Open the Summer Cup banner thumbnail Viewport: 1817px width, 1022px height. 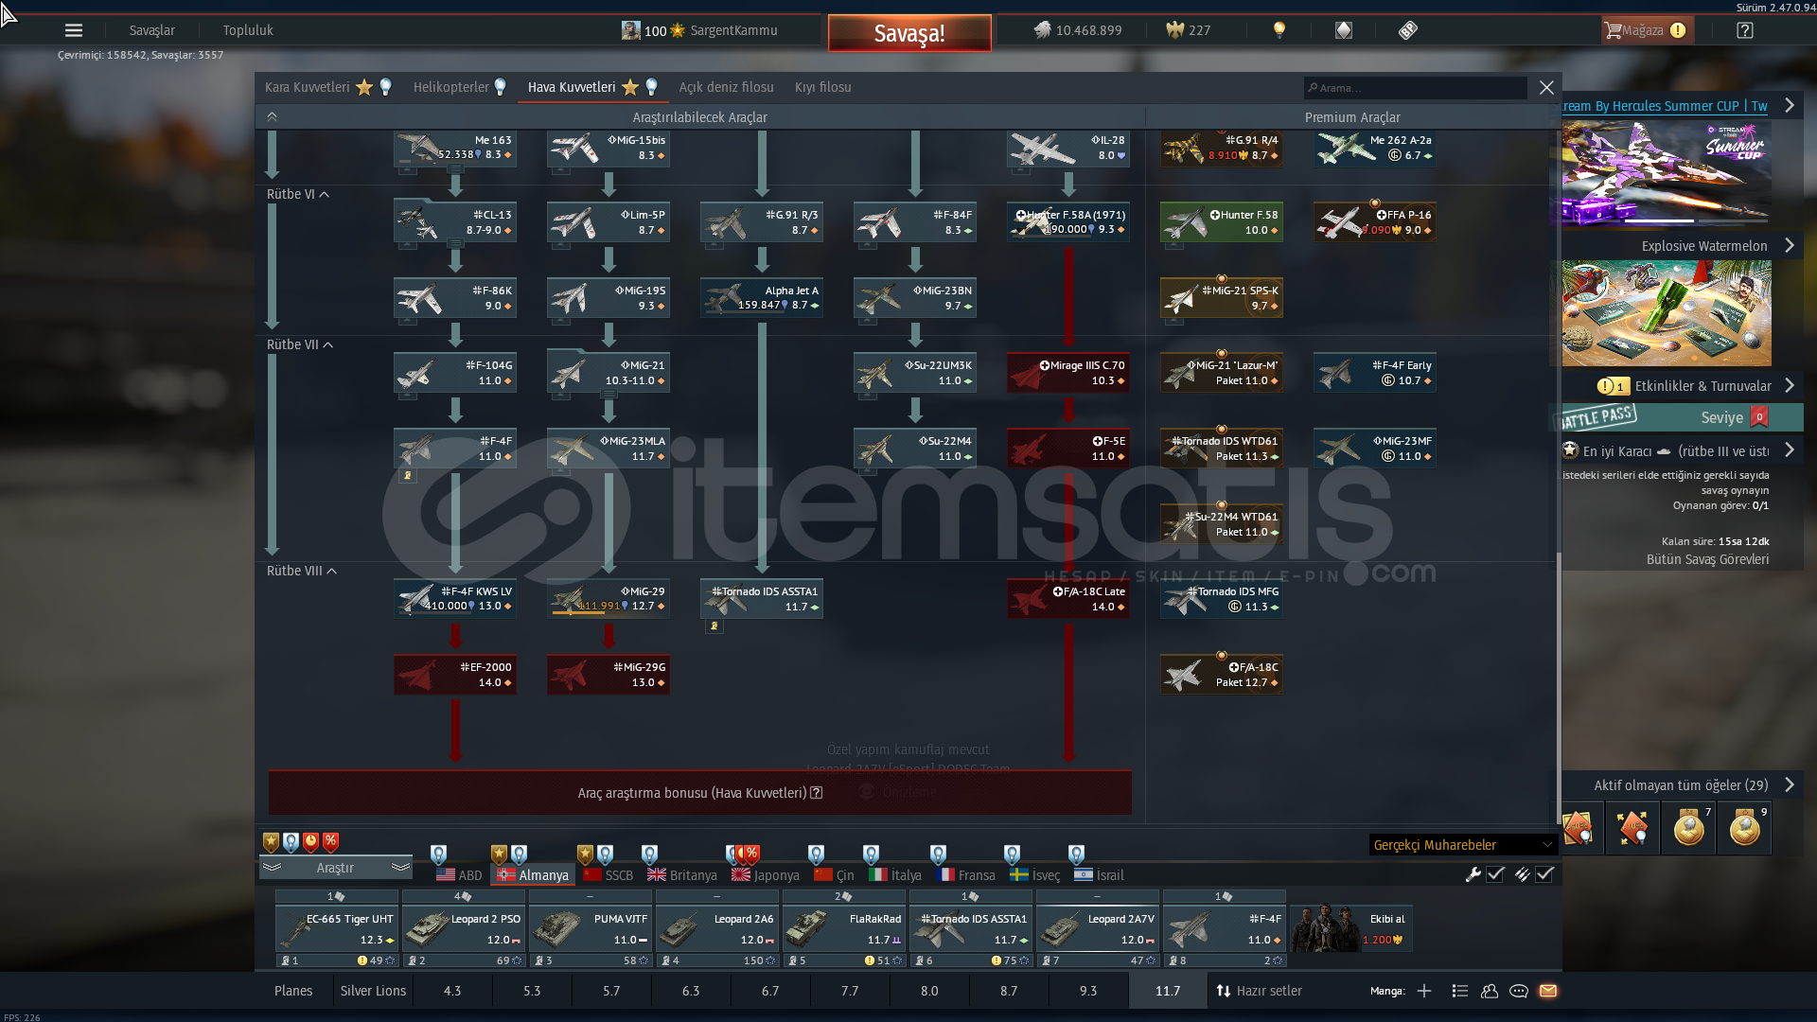[1667, 172]
